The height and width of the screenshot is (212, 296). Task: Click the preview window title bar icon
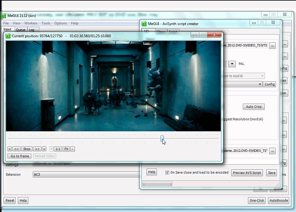(x=8, y=36)
